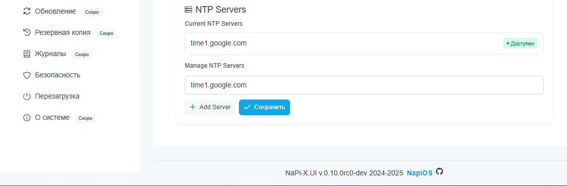
Task: Follow the NapiOS link in footer
Action: coord(419,173)
